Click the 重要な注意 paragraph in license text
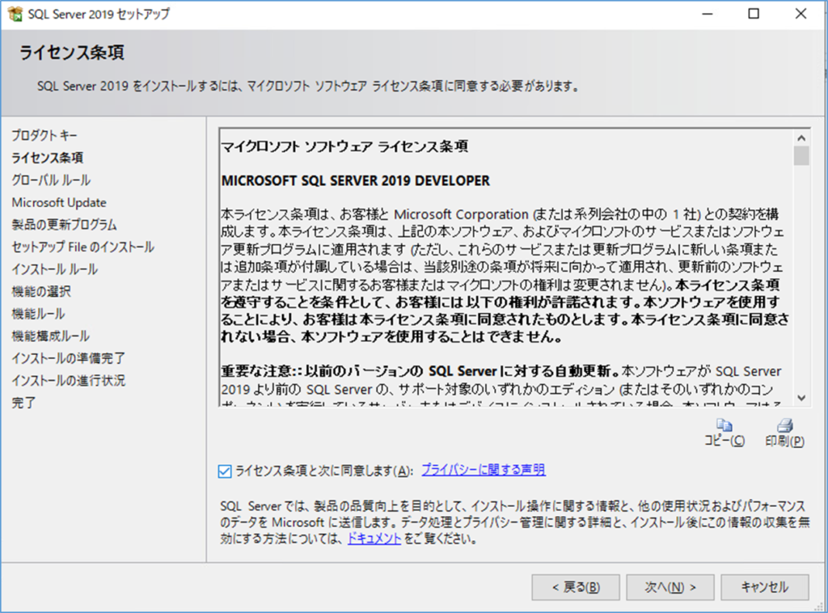This screenshot has height=613, width=828. [501, 387]
